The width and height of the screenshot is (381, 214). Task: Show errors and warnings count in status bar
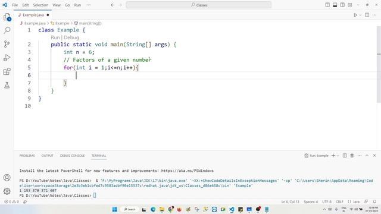pos(12,202)
